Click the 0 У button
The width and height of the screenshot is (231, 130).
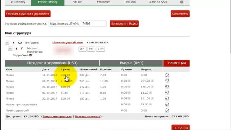pos(82,49)
